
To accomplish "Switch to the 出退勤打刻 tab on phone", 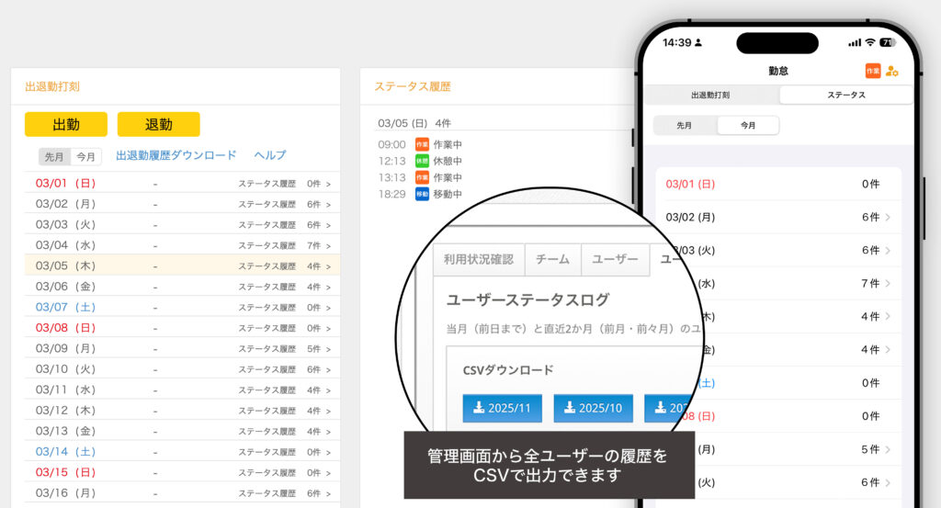I will point(710,95).
